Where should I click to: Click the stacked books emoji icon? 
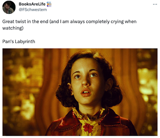coord(49,4)
